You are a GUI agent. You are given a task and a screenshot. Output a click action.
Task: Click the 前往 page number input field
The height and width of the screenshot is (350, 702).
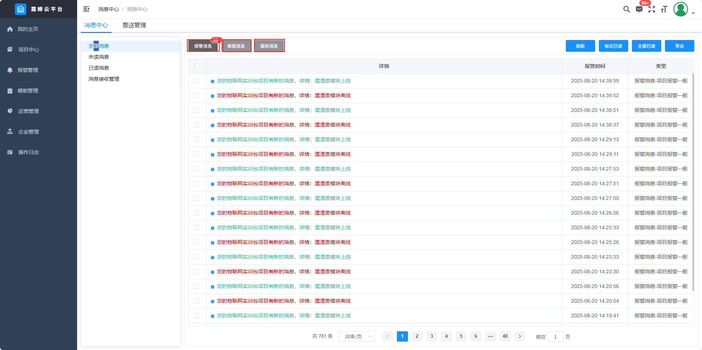coord(555,336)
